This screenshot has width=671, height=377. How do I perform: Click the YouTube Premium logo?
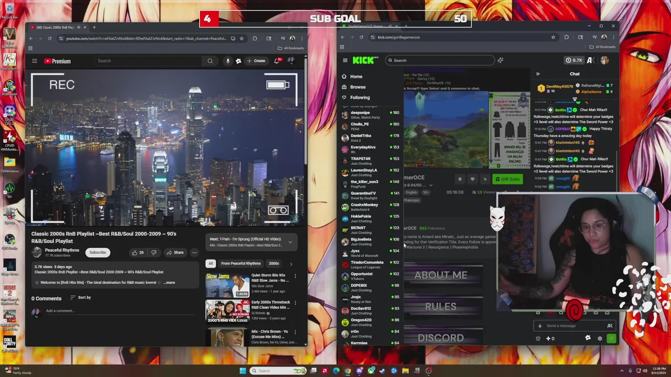(x=57, y=61)
